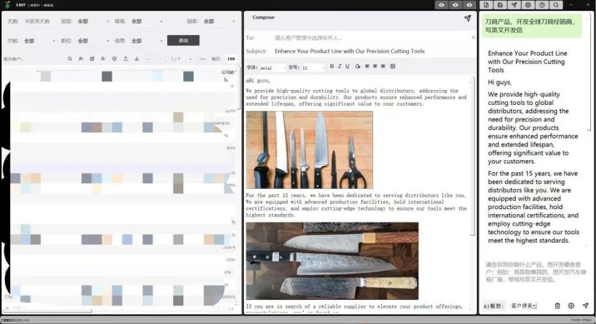Open the 次数 filter dropdown
Screen dimensions: 596x324
40,40
